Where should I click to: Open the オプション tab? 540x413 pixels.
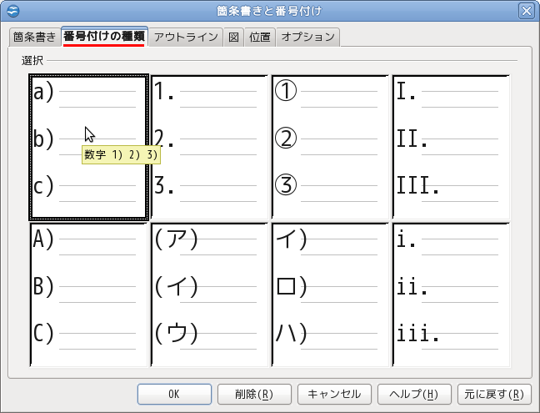307,37
